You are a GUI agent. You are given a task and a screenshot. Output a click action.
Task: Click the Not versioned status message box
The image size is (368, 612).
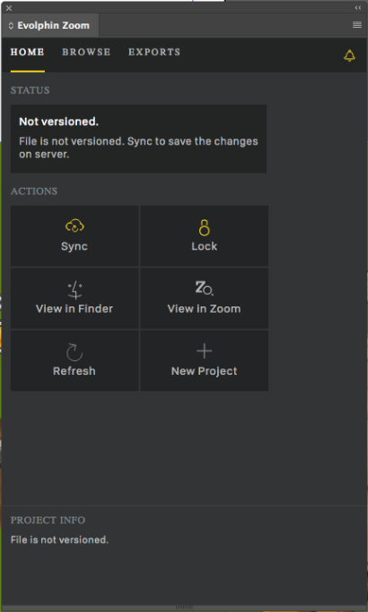138,138
